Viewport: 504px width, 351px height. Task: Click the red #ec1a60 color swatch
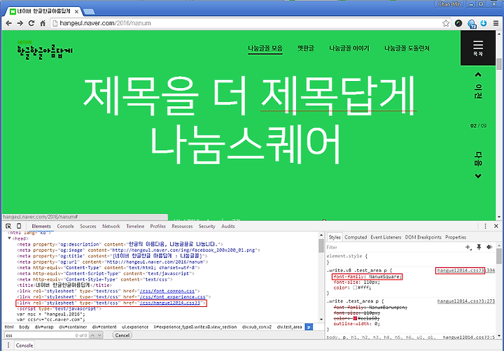(355, 318)
